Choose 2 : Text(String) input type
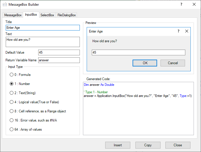Viewport: 201px width, 152px height. (x=23, y=93)
